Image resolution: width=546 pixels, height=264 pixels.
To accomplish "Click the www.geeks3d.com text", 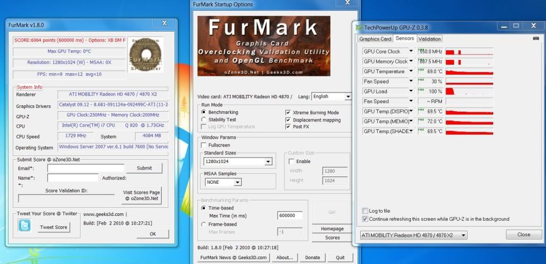I will (x=104, y=214).
